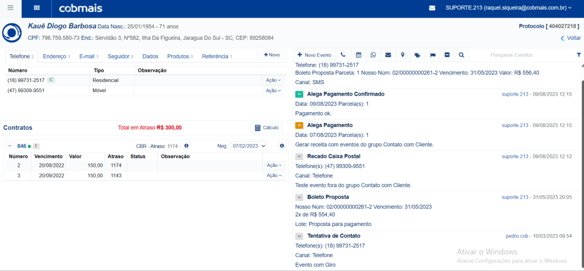Open the apps grid icon
This screenshot has width=584, height=271.
[37, 8]
